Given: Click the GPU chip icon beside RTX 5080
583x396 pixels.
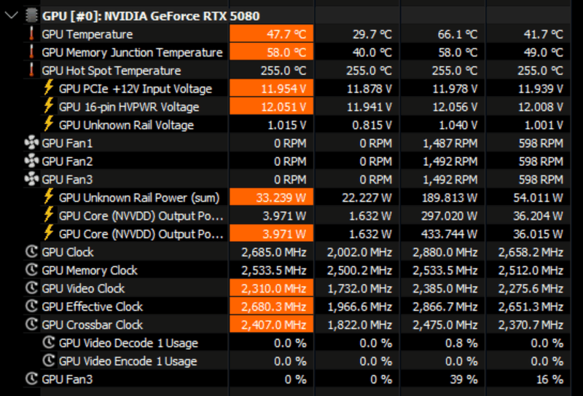Looking at the screenshot, I should click(x=31, y=15).
